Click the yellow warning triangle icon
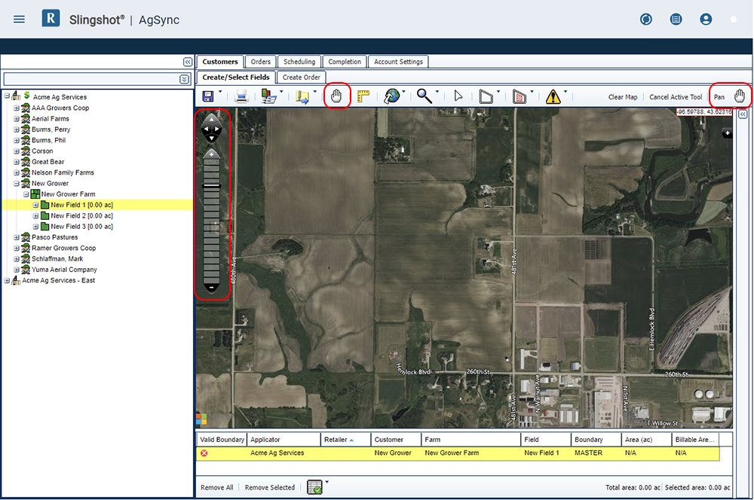754x500 pixels. (x=553, y=96)
